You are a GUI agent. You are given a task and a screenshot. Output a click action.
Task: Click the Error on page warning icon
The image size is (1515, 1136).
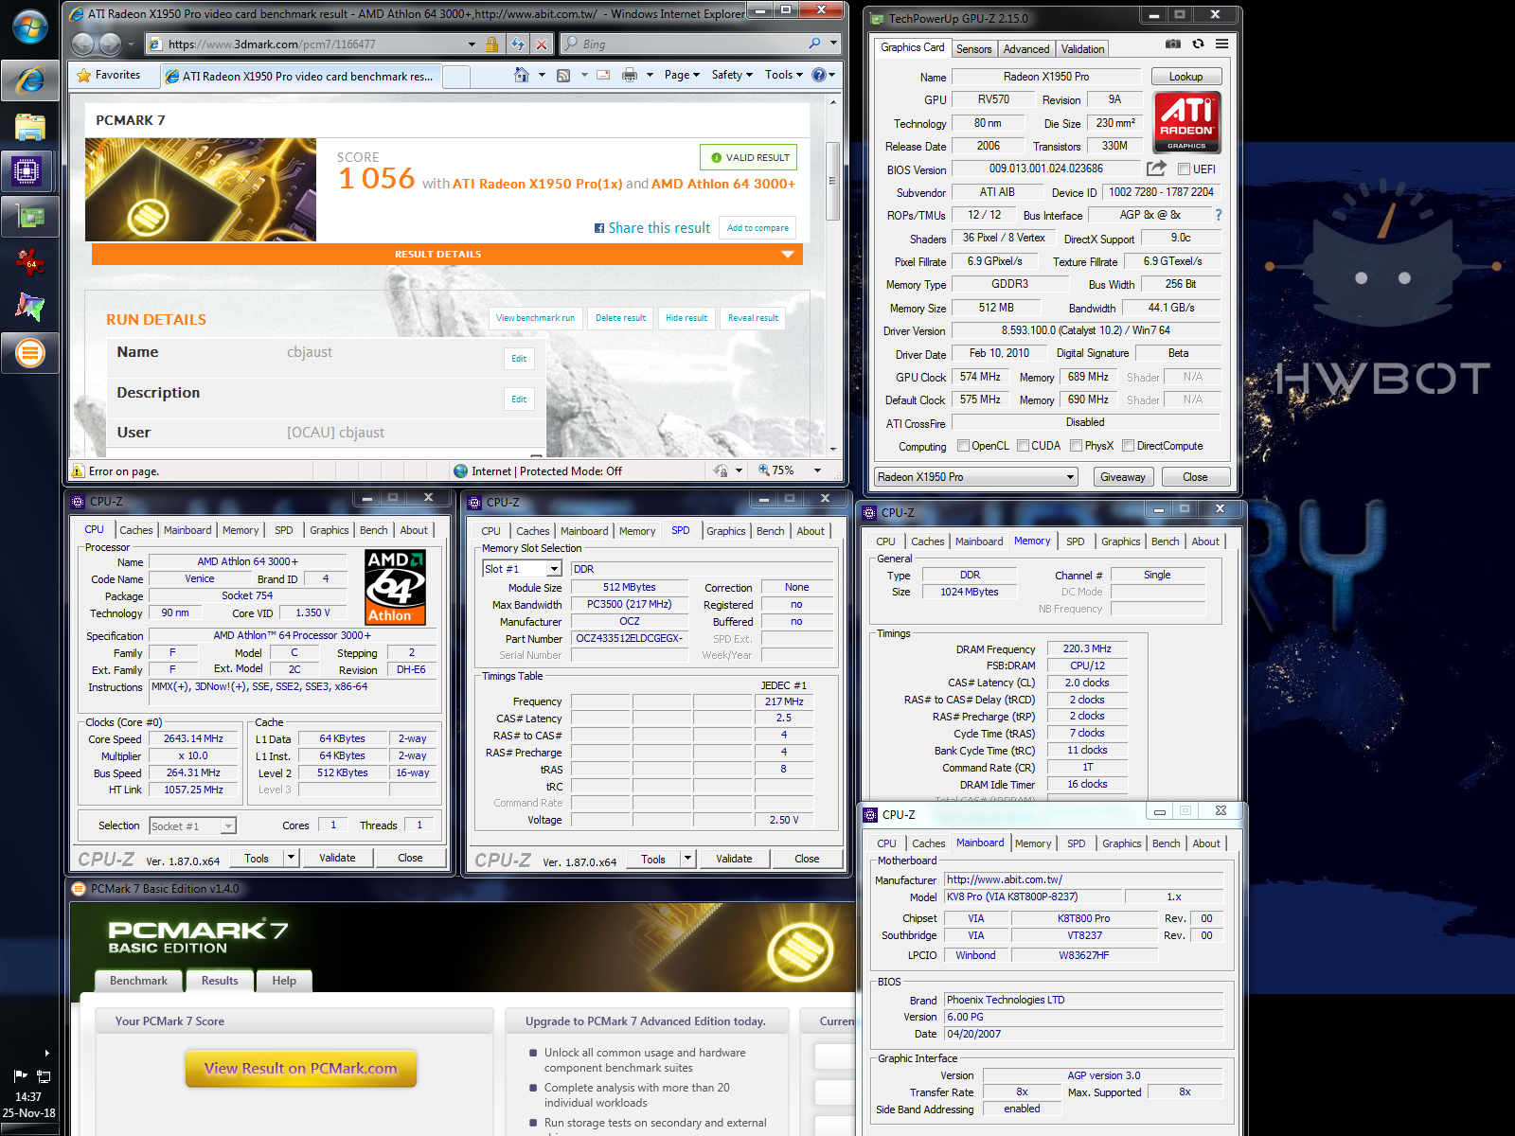(x=79, y=470)
